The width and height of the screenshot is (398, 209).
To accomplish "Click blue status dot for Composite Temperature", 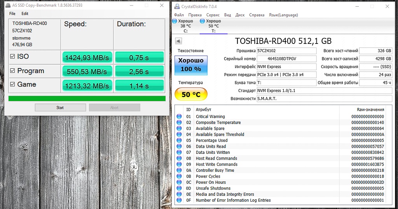I will click(x=179, y=122).
